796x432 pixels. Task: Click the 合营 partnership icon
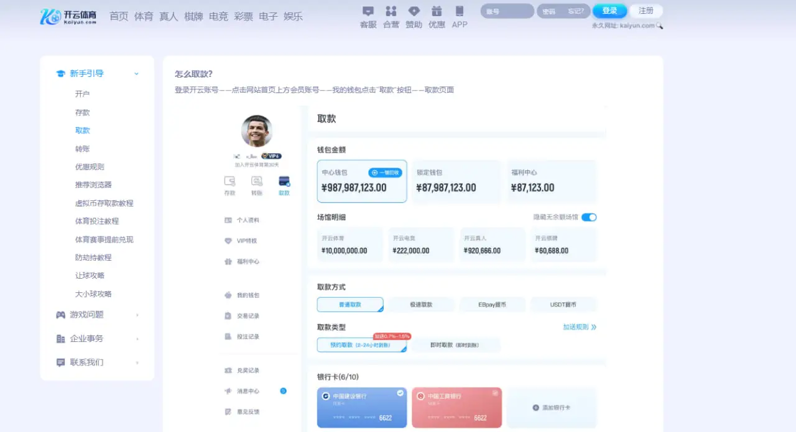pyautogui.click(x=391, y=16)
